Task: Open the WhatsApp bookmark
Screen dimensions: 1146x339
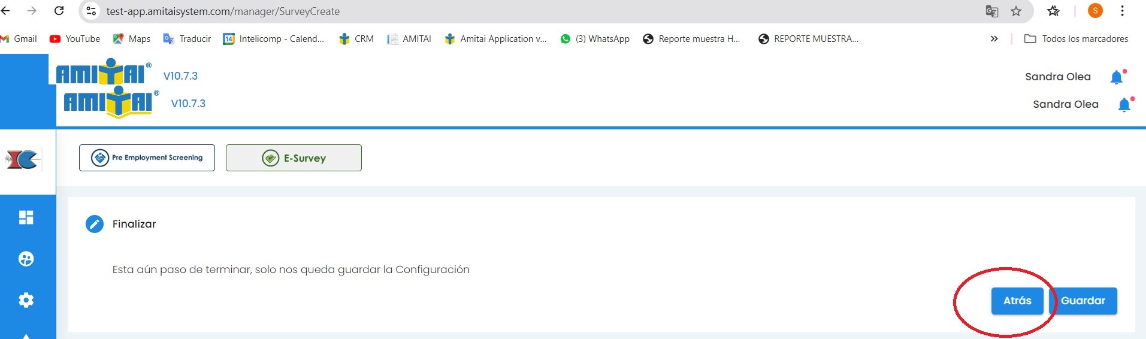Action: point(595,39)
